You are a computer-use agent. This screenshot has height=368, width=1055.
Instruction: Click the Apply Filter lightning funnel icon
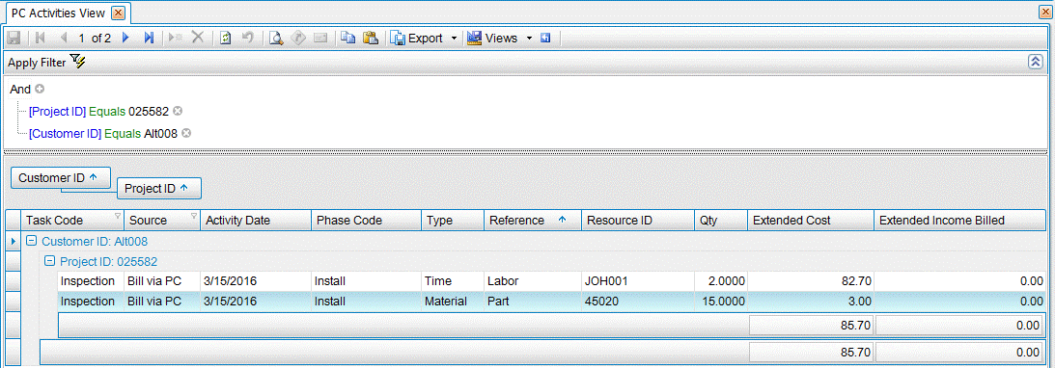[77, 63]
